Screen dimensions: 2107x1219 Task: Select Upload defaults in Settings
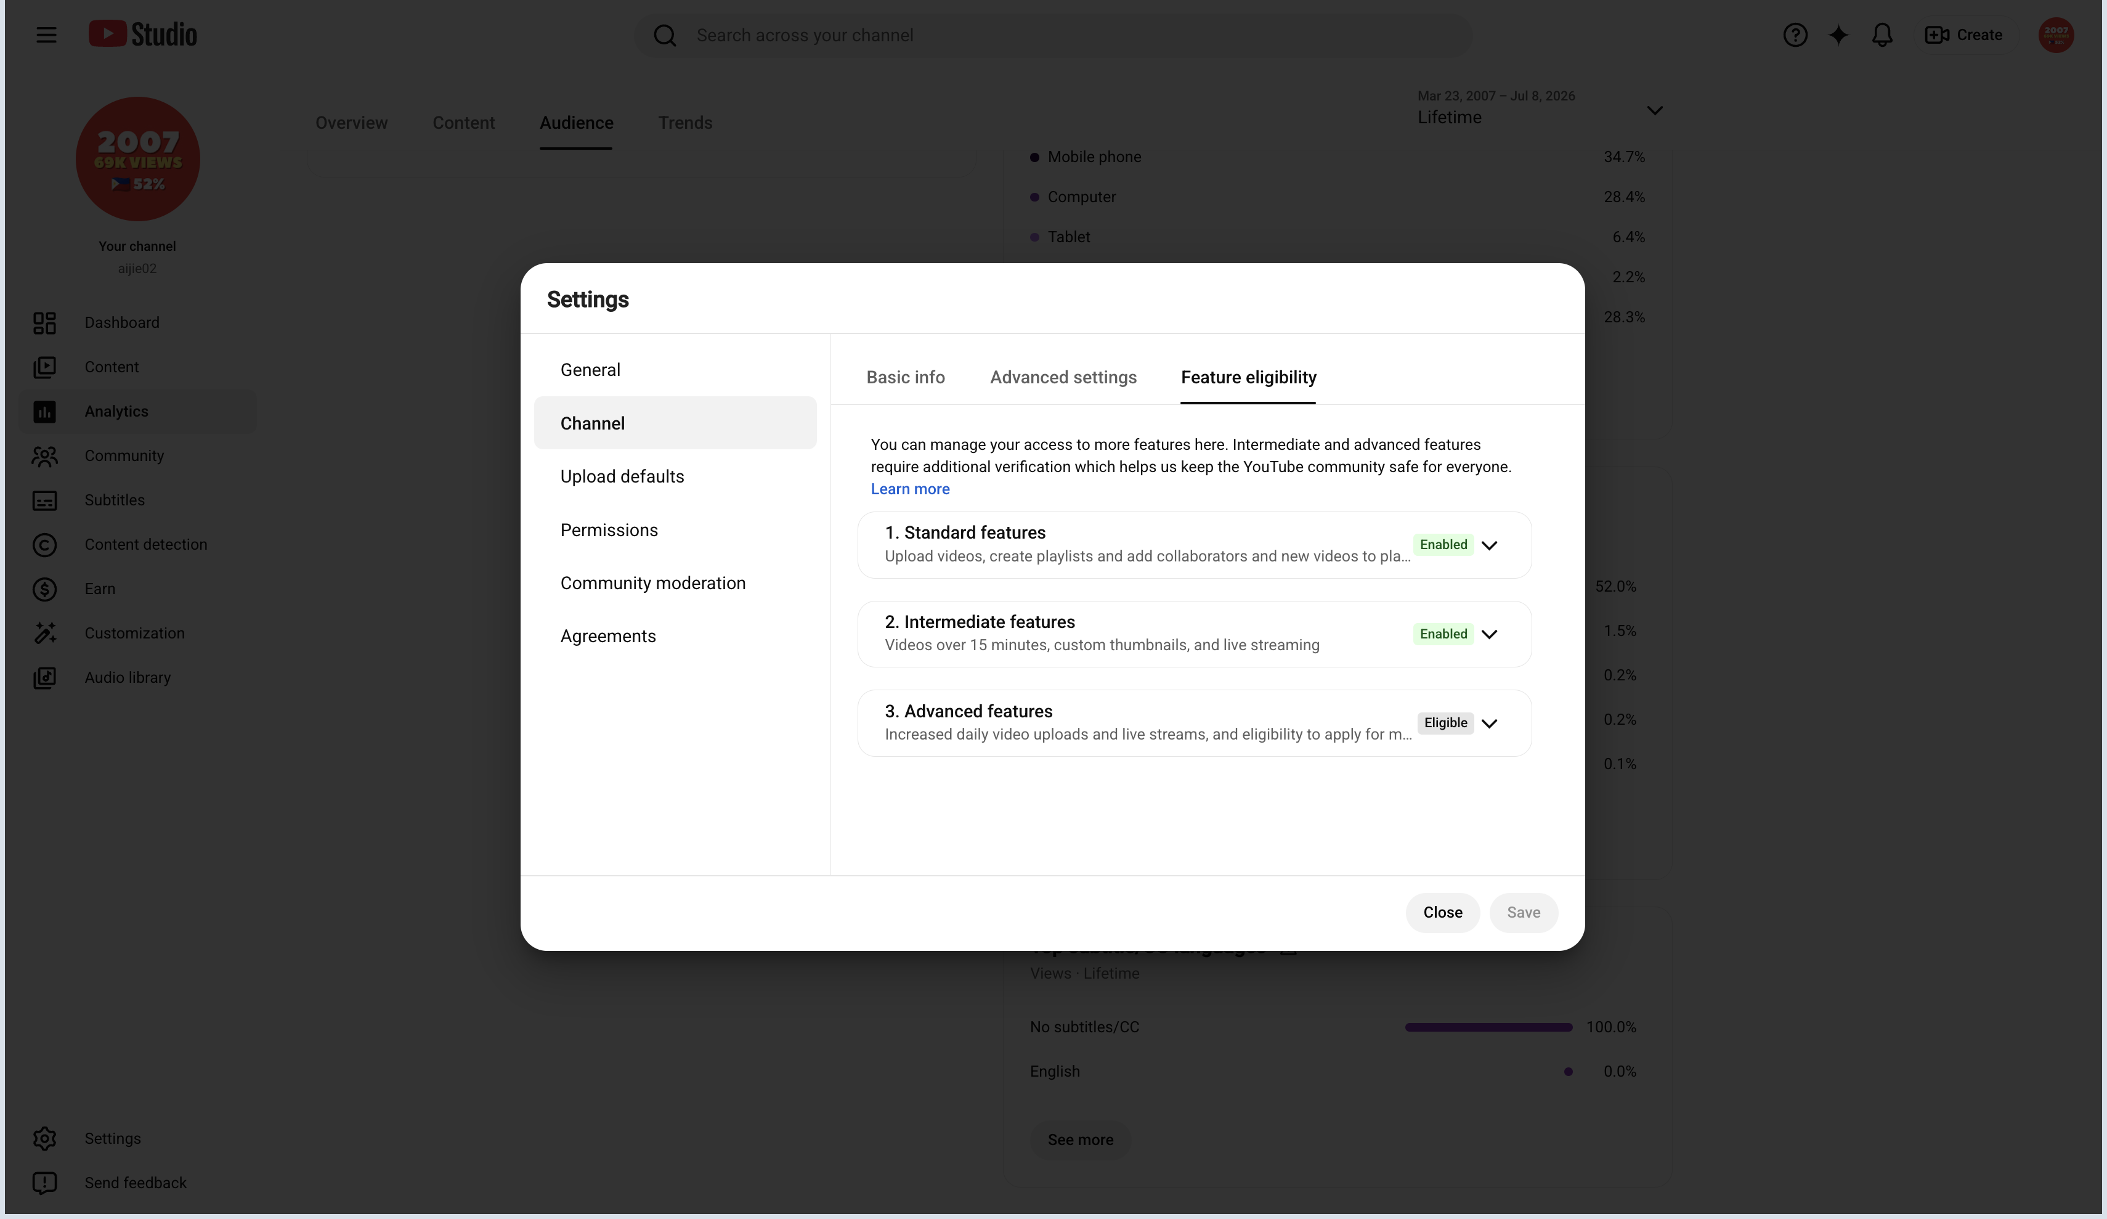tap(675, 476)
